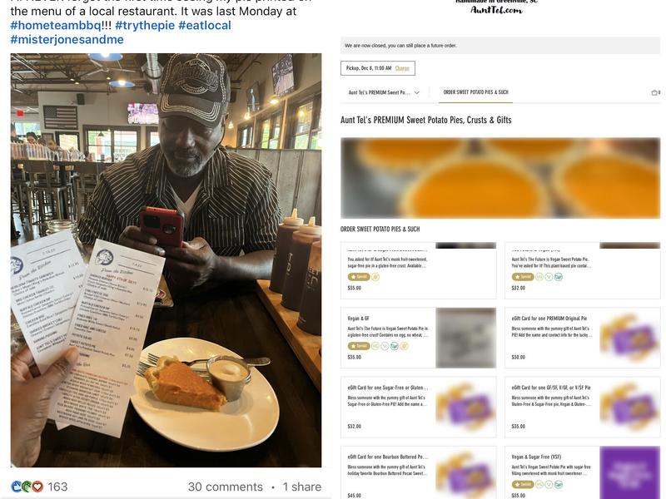Click the Like reaction icon under the post
This screenshot has width=666, height=499.
[17, 487]
